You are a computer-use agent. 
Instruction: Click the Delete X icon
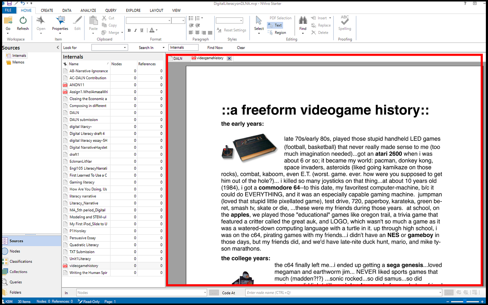click(314, 33)
